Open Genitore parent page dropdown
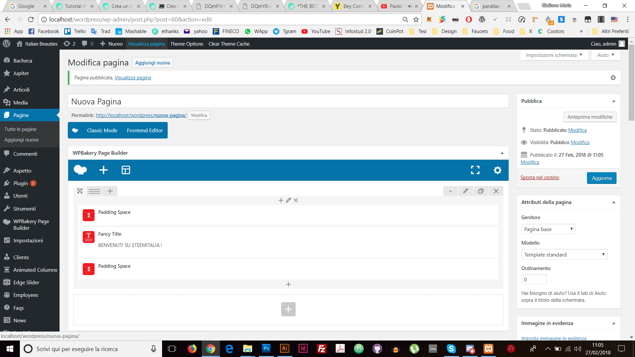 click(548, 229)
